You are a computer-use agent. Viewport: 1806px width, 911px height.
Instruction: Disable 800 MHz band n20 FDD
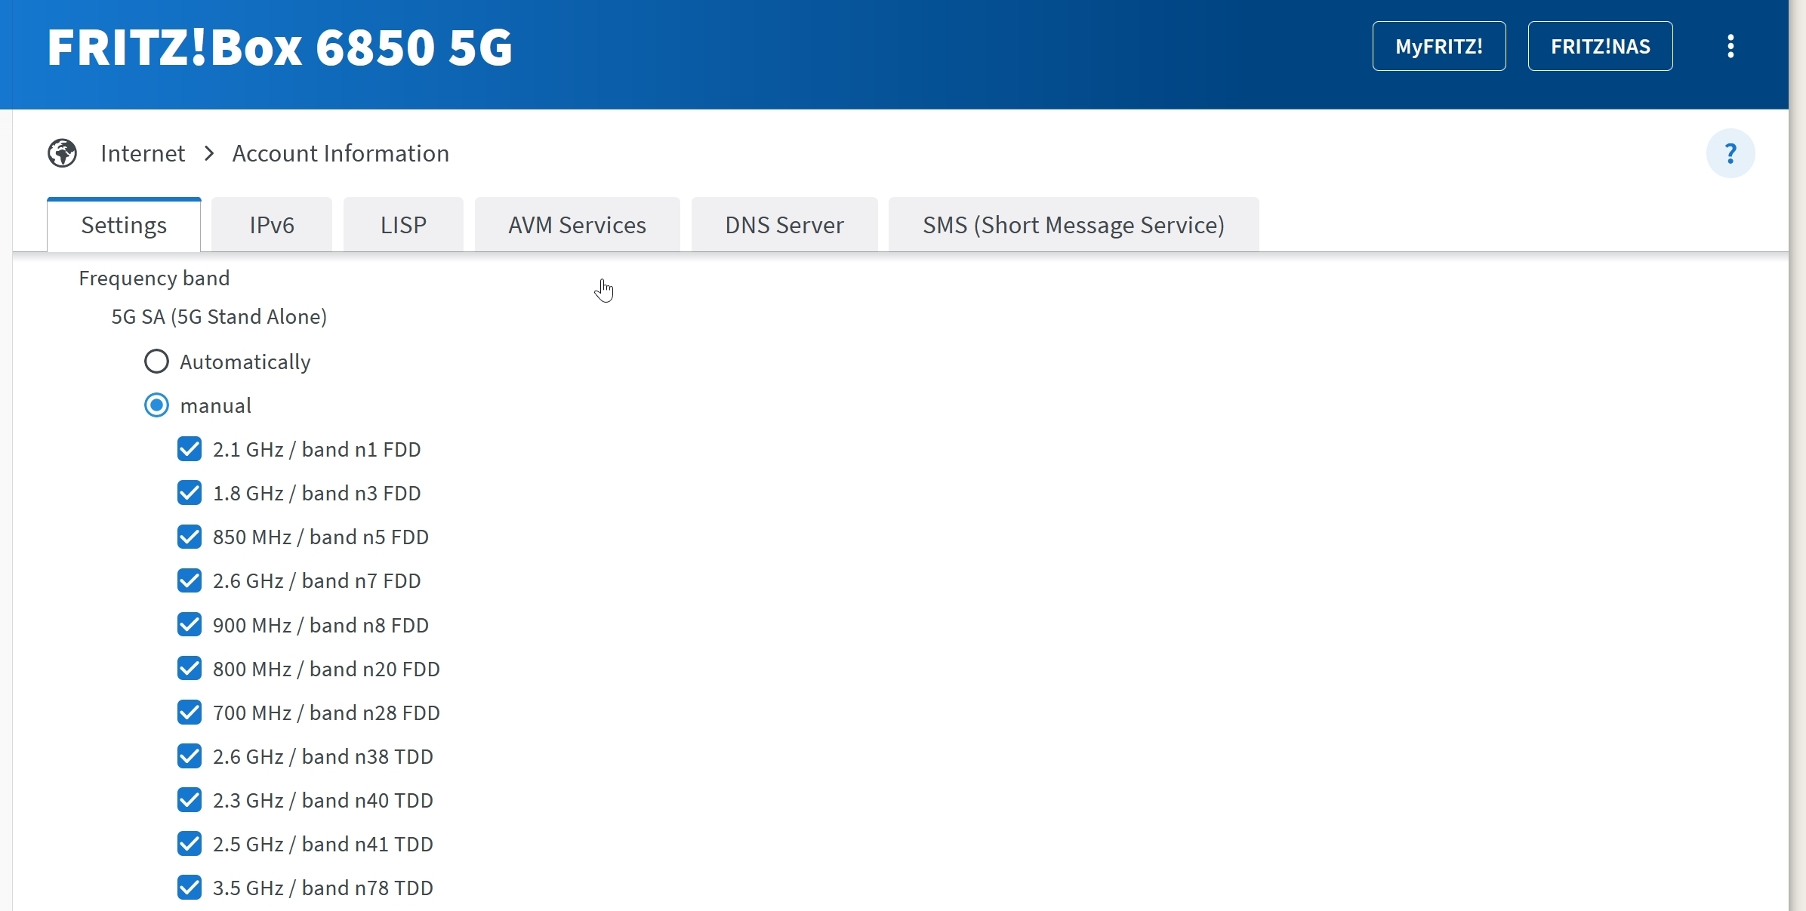click(x=190, y=669)
